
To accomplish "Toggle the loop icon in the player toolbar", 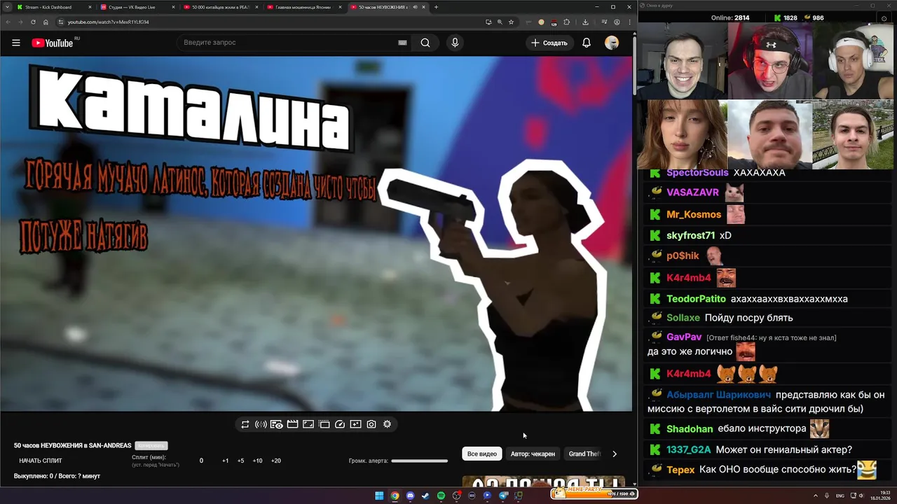I will coord(245,424).
